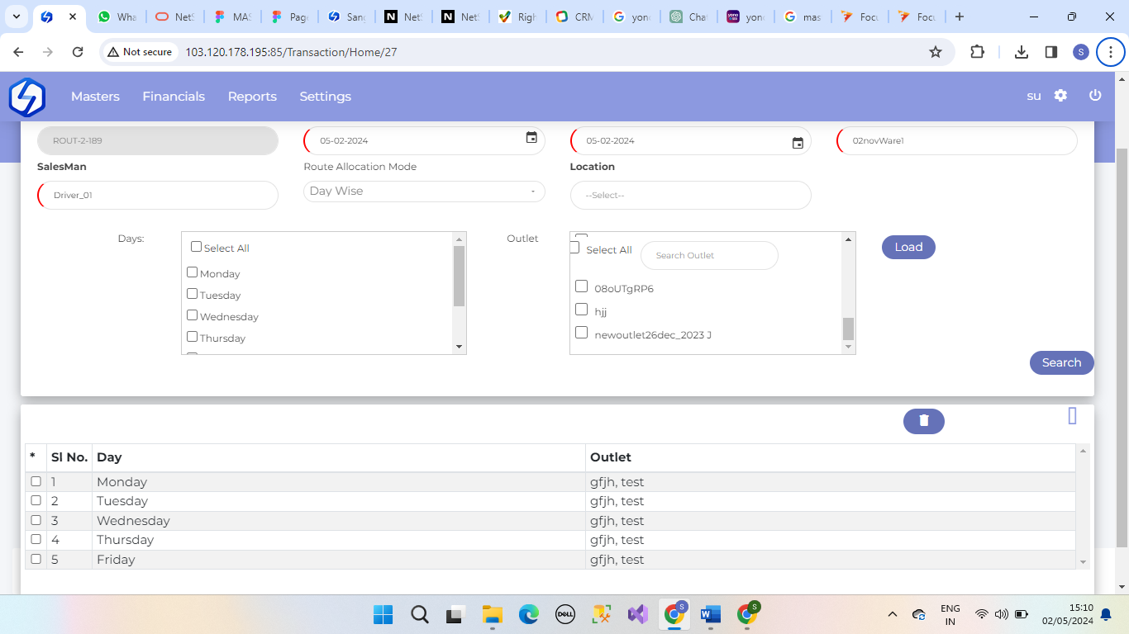Viewport: 1129px width, 634px height.
Task: Open Microsoft Word from the taskbar
Action: [711, 614]
